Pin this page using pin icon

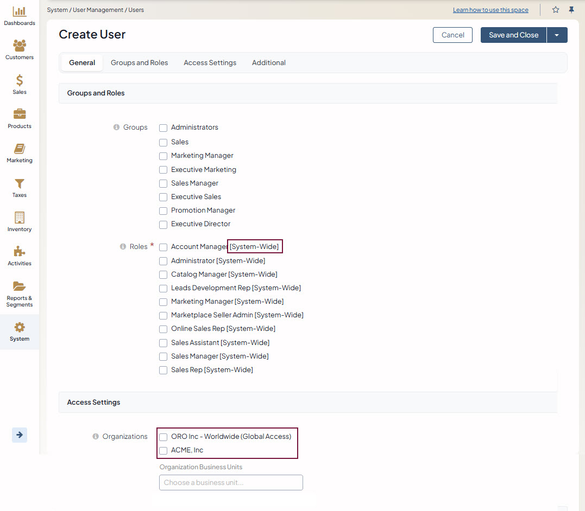click(571, 10)
